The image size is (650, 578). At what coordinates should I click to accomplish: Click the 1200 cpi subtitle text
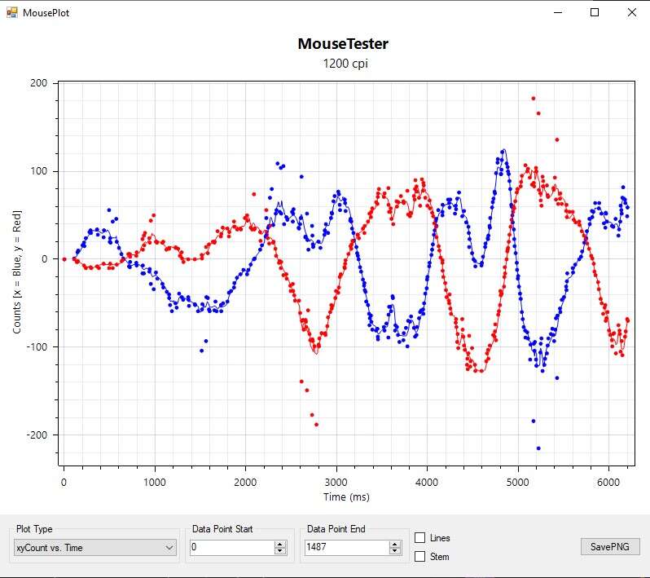pyautogui.click(x=345, y=64)
